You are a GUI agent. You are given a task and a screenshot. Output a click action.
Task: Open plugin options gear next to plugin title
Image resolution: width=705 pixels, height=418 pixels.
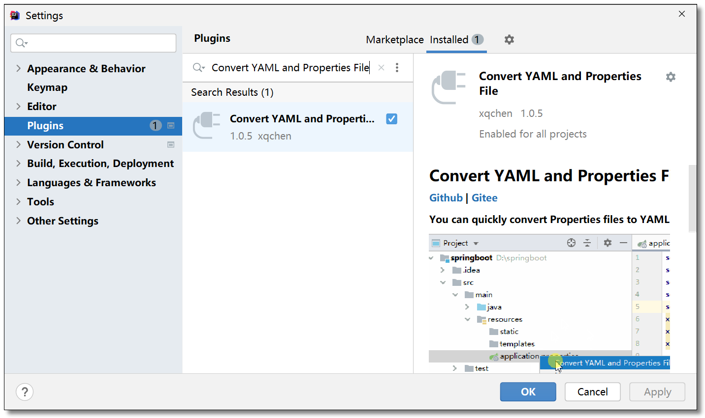671,77
